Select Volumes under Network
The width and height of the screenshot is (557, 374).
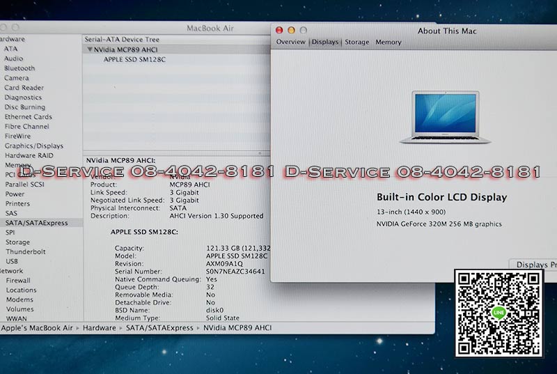coord(20,309)
